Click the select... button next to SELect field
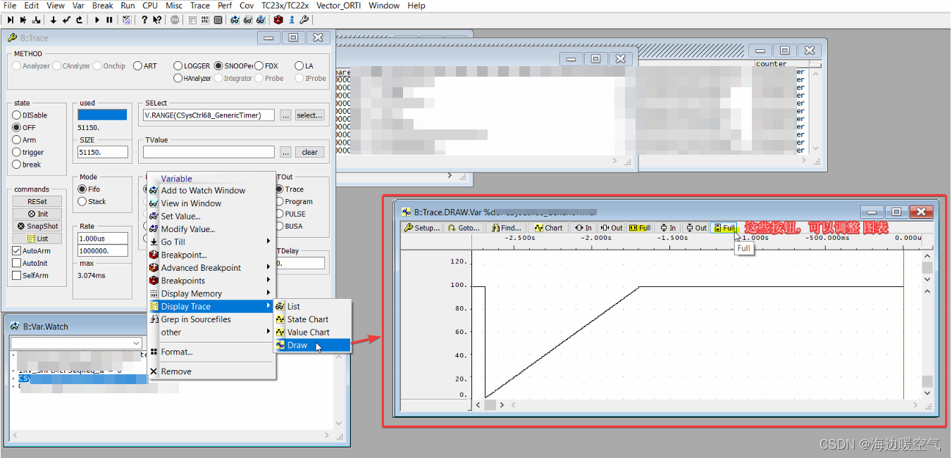952x458 pixels. click(309, 115)
